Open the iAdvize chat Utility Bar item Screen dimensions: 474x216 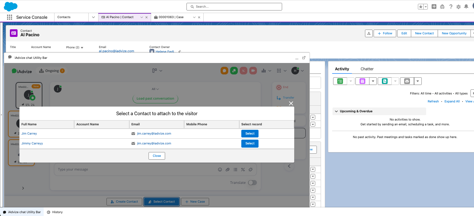pyautogui.click(x=22, y=212)
